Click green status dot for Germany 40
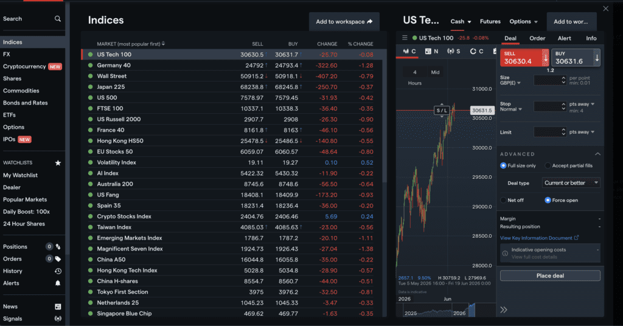The height and width of the screenshot is (326, 623). 91,65
